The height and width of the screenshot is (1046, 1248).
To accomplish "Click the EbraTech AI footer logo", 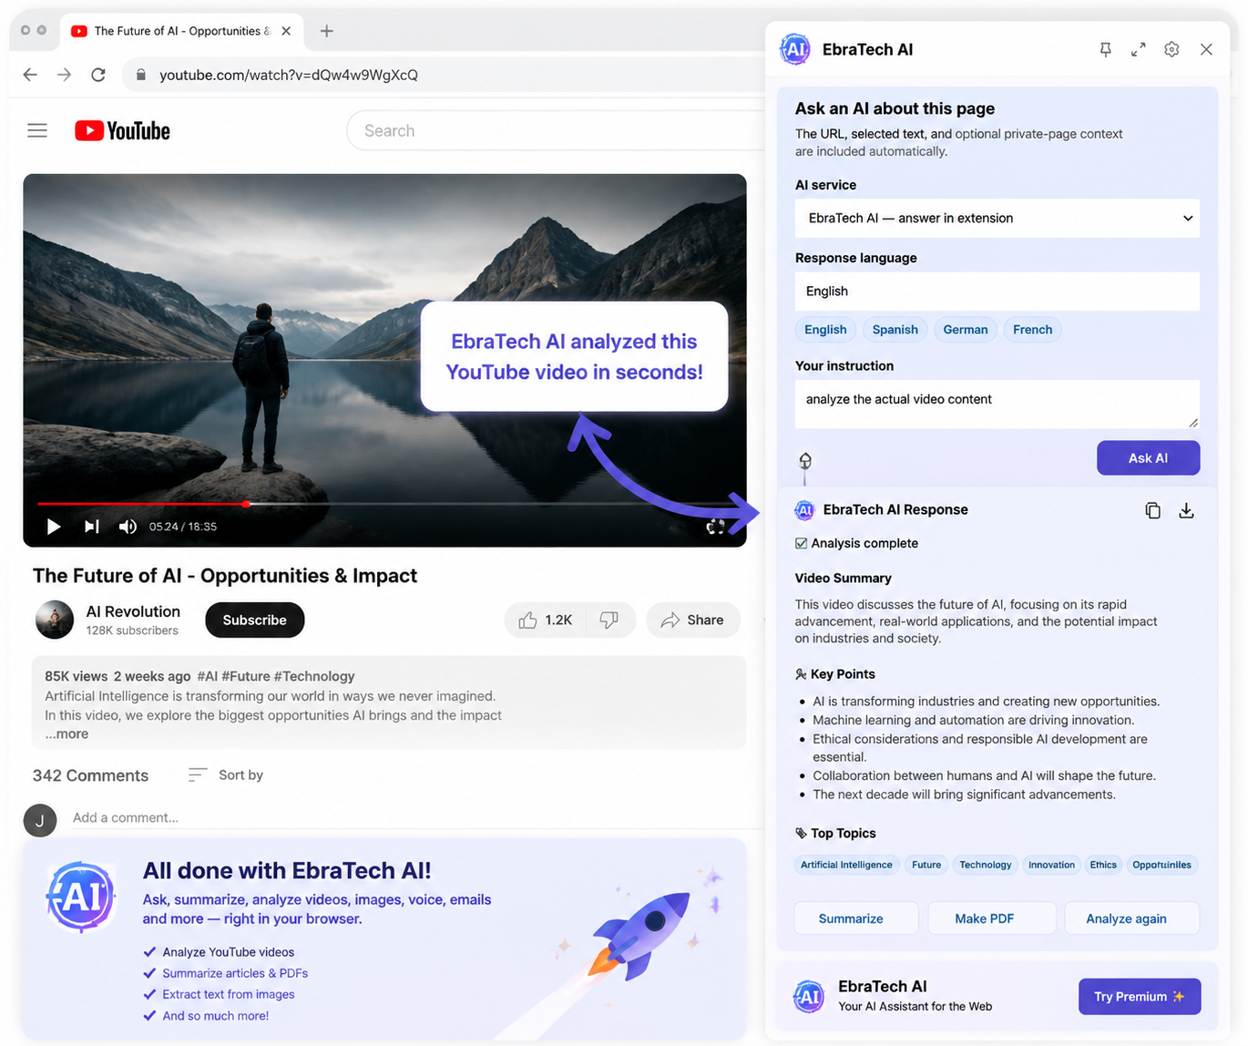I will [x=809, y=997].
